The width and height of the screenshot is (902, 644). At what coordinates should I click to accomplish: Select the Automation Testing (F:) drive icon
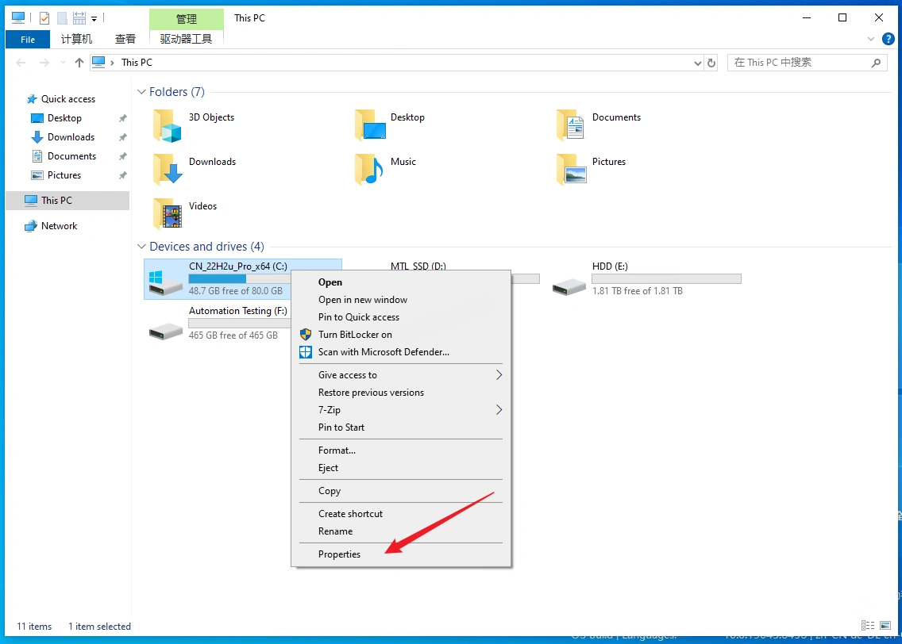(x=166, y=331)
